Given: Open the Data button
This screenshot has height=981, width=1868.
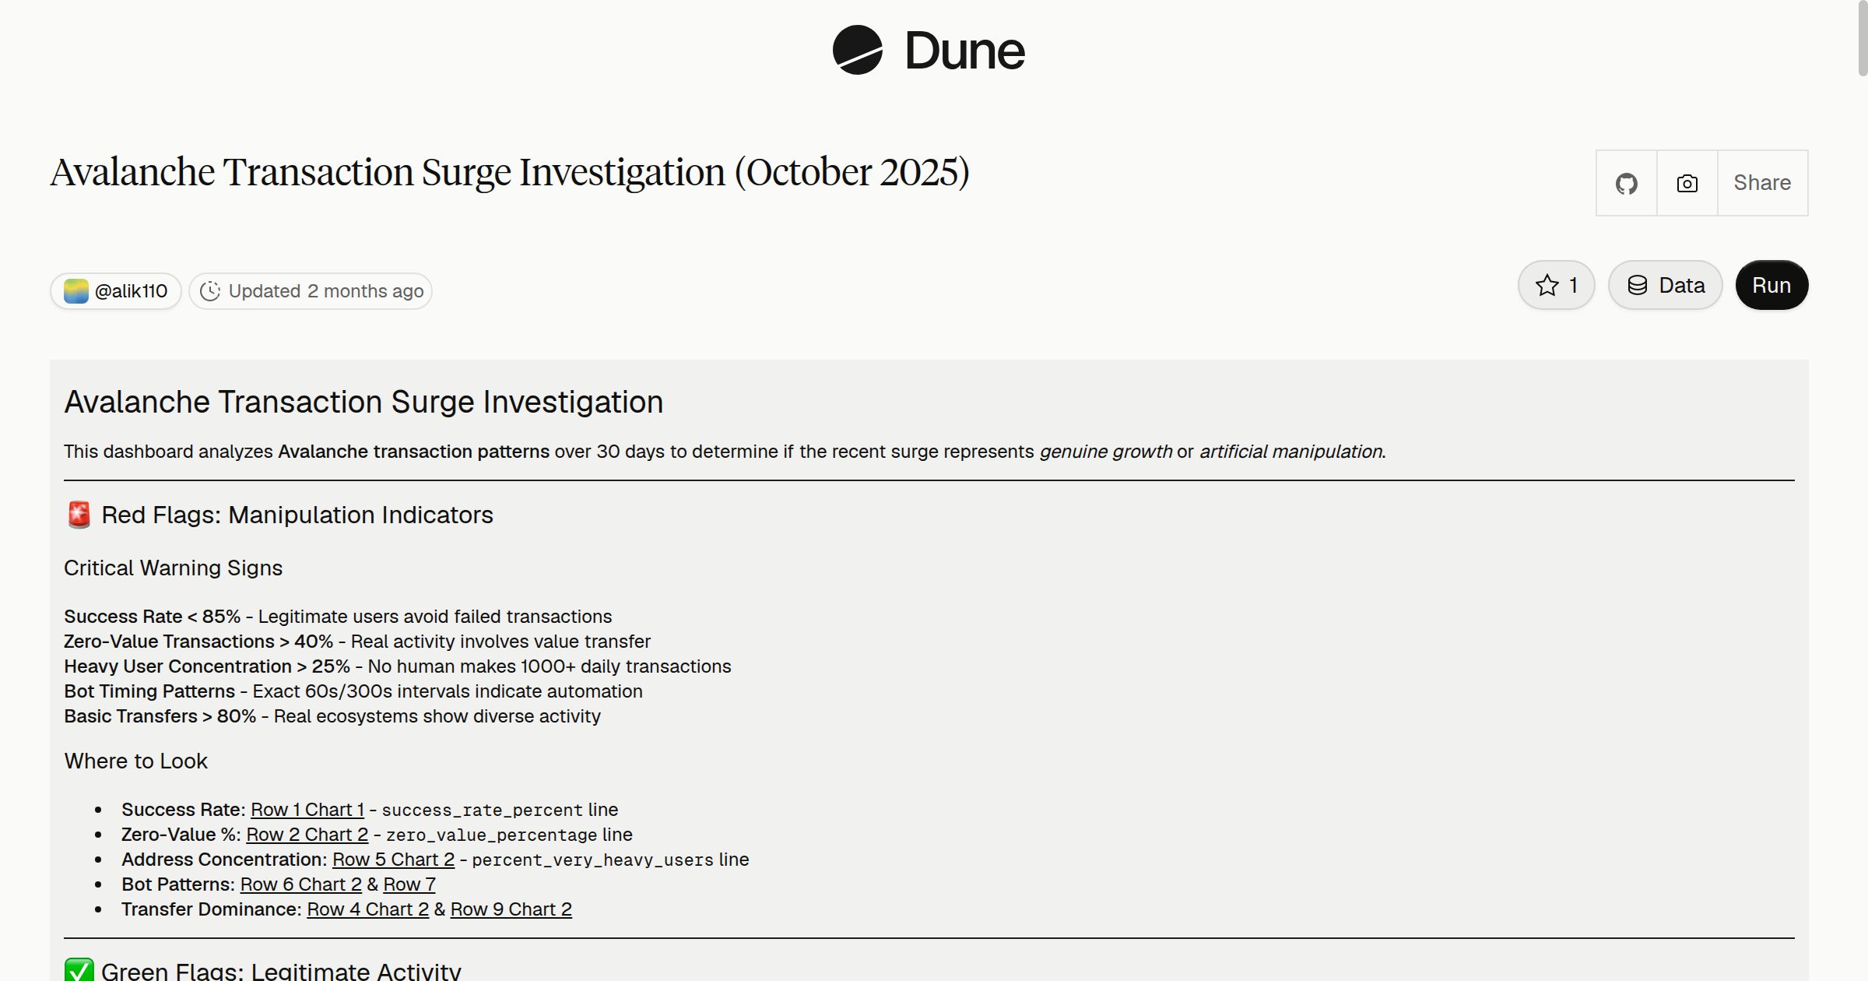Looking at the screenshot, I should (1666, 285).
